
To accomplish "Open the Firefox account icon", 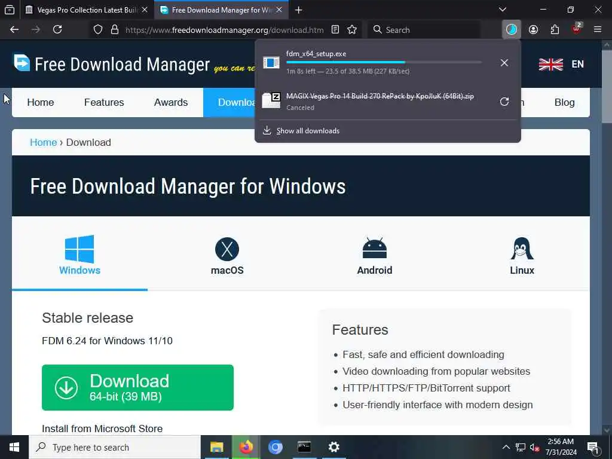I will coord(534,30).
